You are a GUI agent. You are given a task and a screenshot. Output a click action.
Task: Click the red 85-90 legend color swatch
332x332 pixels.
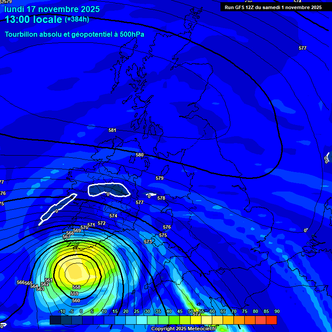(271, 320)
